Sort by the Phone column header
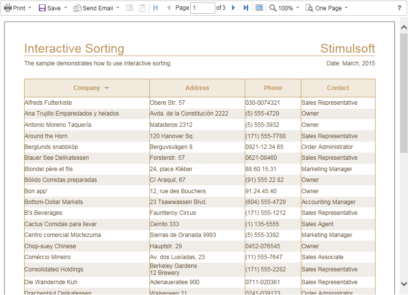Viewport: 408px width, 295px height. pyautogui.click(x=273, y=88)
